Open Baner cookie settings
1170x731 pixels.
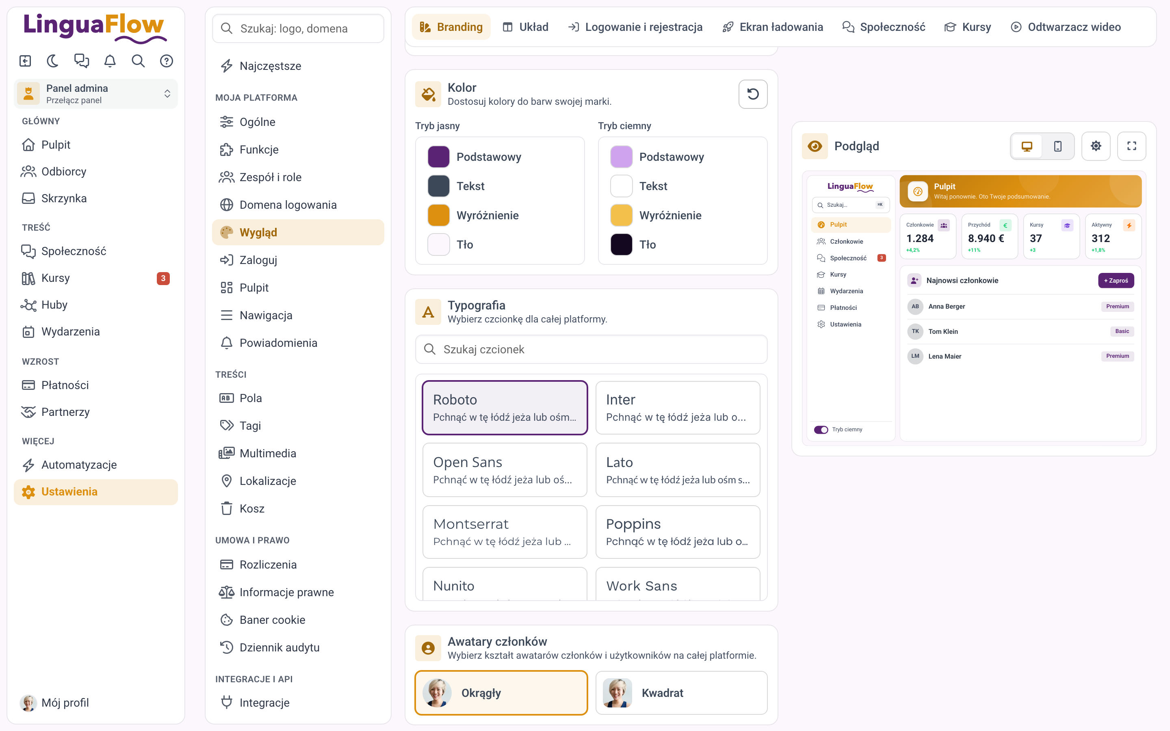click(298, 619)
